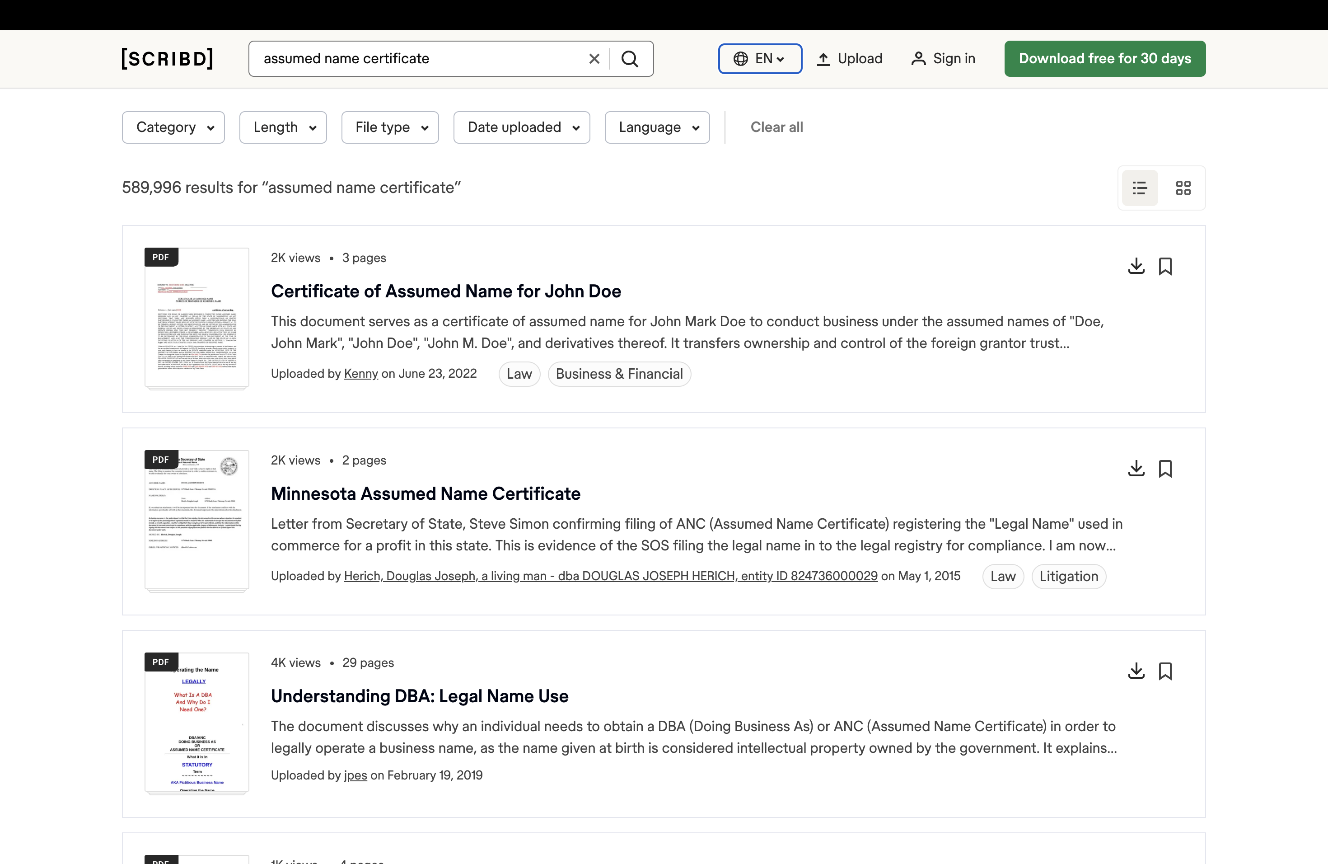Bookmark Certificate of Assumed Name for John Doe
The width and height of the screenshot is (1328, 864).
pyautogui.click(x=1165, y=266)
